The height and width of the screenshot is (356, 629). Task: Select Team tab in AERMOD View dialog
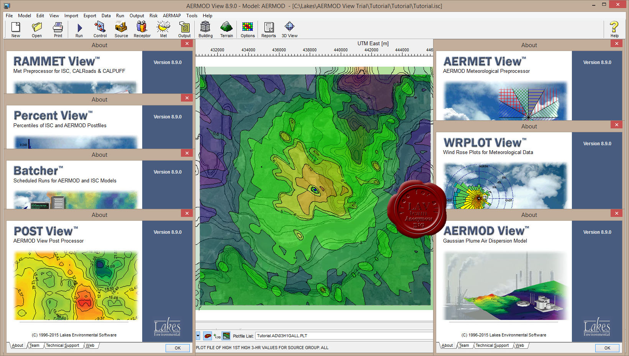coord(464,346)
